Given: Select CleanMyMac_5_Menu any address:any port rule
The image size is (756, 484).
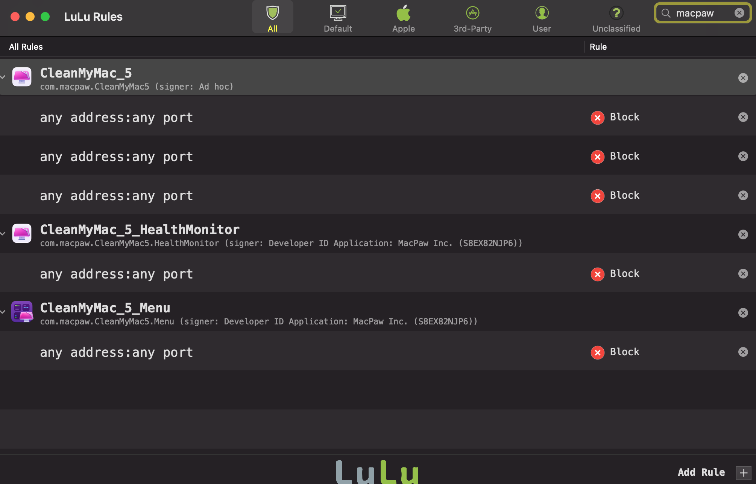Looking at the screenshot, I should click(x=116, y=352).
